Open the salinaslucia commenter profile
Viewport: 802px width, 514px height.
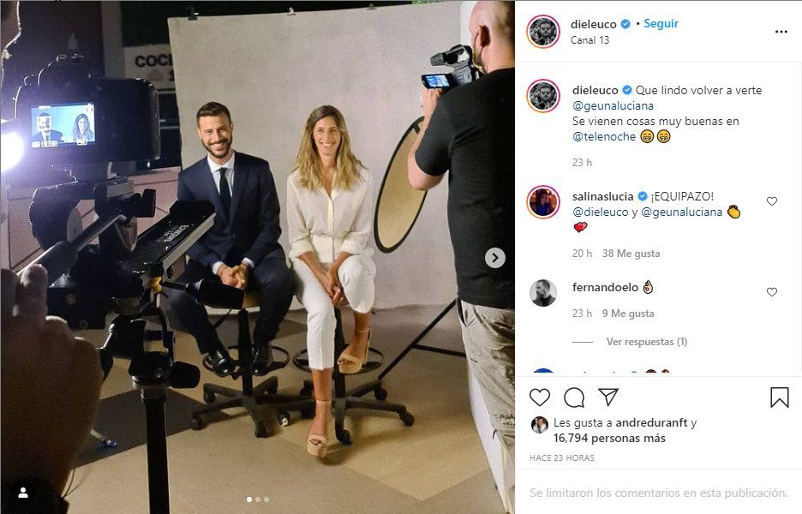[602, 196]
